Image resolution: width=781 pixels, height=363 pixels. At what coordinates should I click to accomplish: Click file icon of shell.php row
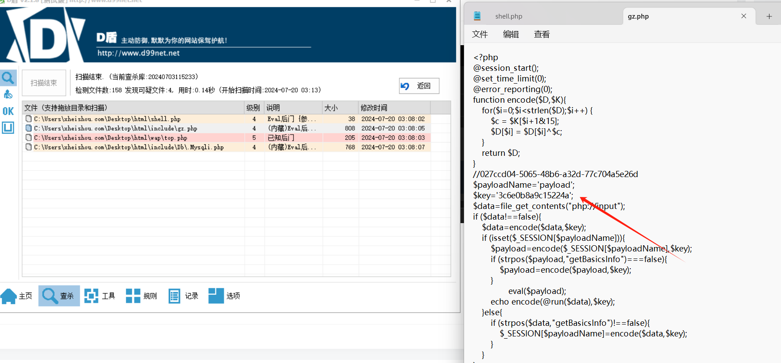pos(28,119)
